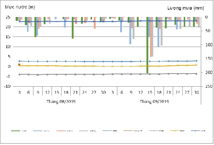Viewport: 214px width, 145px height.
Task: Click the tall green bar at August 21
Action: [72, 27]
